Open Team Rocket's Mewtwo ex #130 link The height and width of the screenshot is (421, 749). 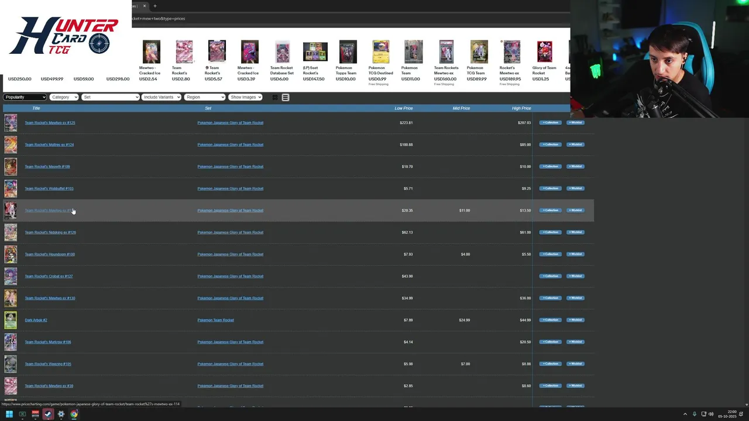click(x=50, y=298)
